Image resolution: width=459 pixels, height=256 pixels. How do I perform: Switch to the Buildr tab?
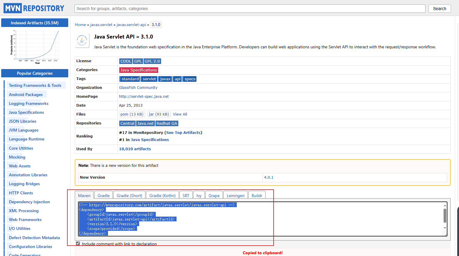[x=257, y=195]
